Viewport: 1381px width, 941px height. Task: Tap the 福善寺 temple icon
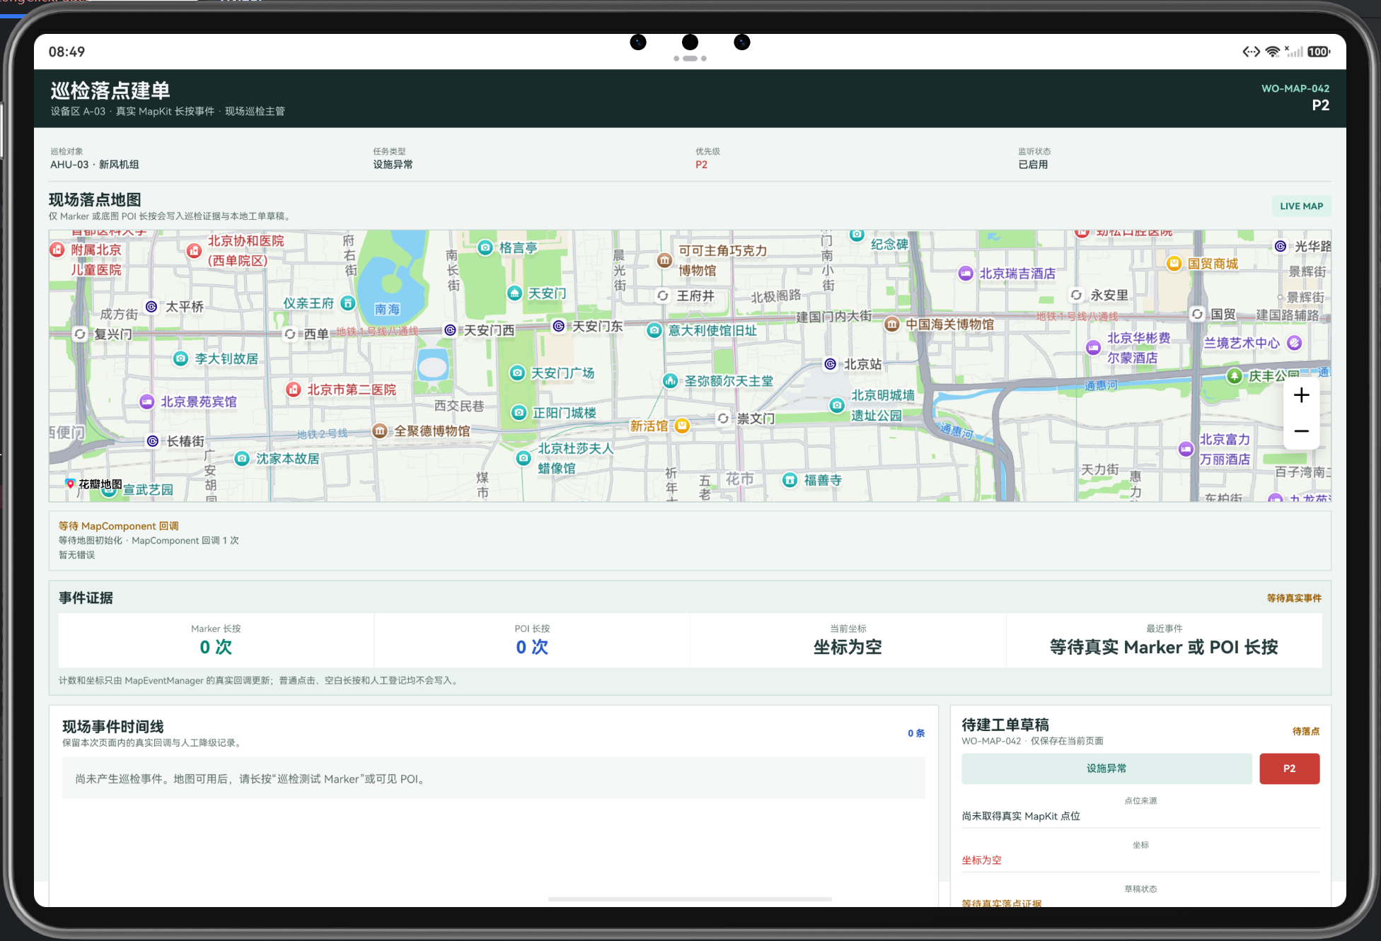click(790, 480)
